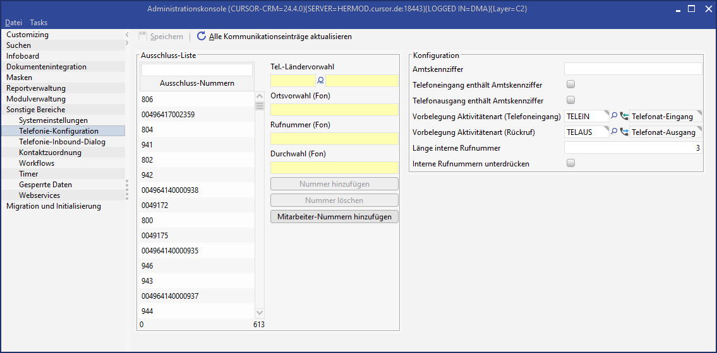Open the Tasks menu
Viewport: 717px width, 353px height.
pyautogui.click(x=39, y=23)
